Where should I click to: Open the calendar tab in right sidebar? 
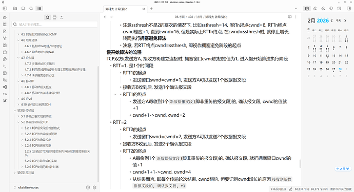[x=307, y=9]
